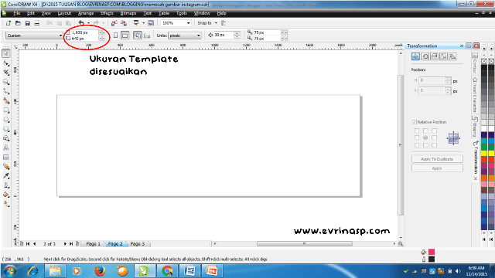Select the Rectangle tool
495x278 pixels.
(6, 110)
